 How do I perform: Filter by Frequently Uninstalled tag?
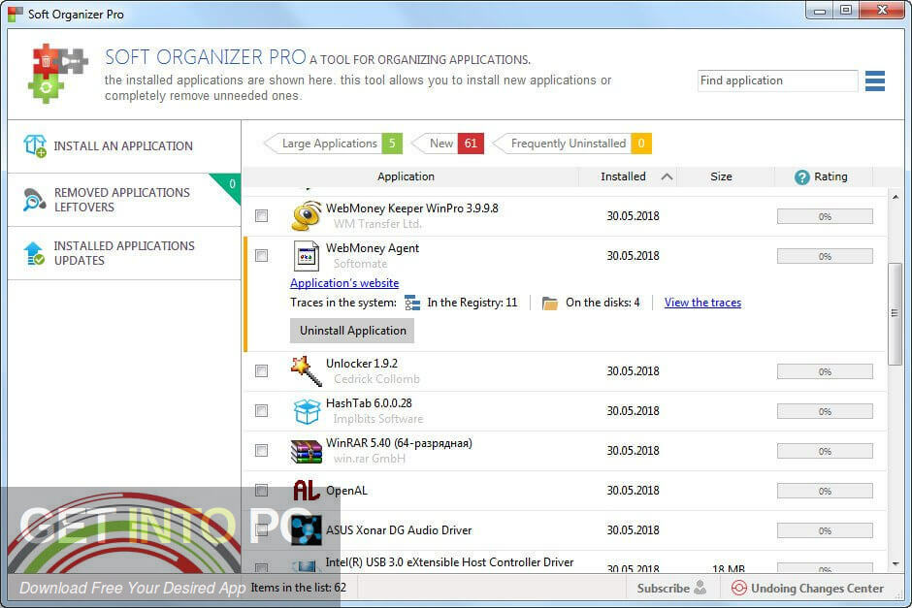(x=571, y=144)
